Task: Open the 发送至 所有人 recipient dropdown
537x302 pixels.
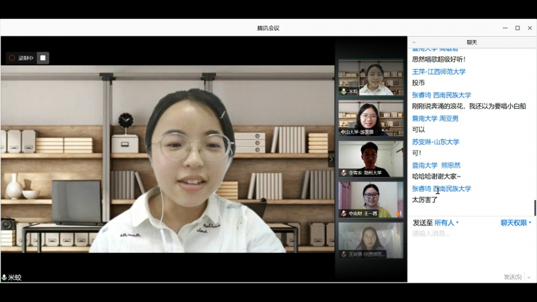Action: coord(446,222)
